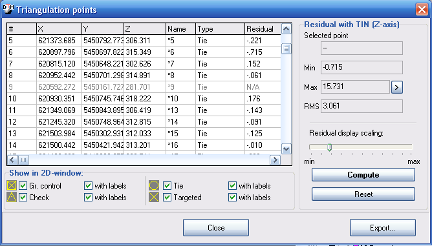Select row 14 residual -.010
The width and height of the screenshot is (432, 246).
pyautogui.click(x=263, y=145)
